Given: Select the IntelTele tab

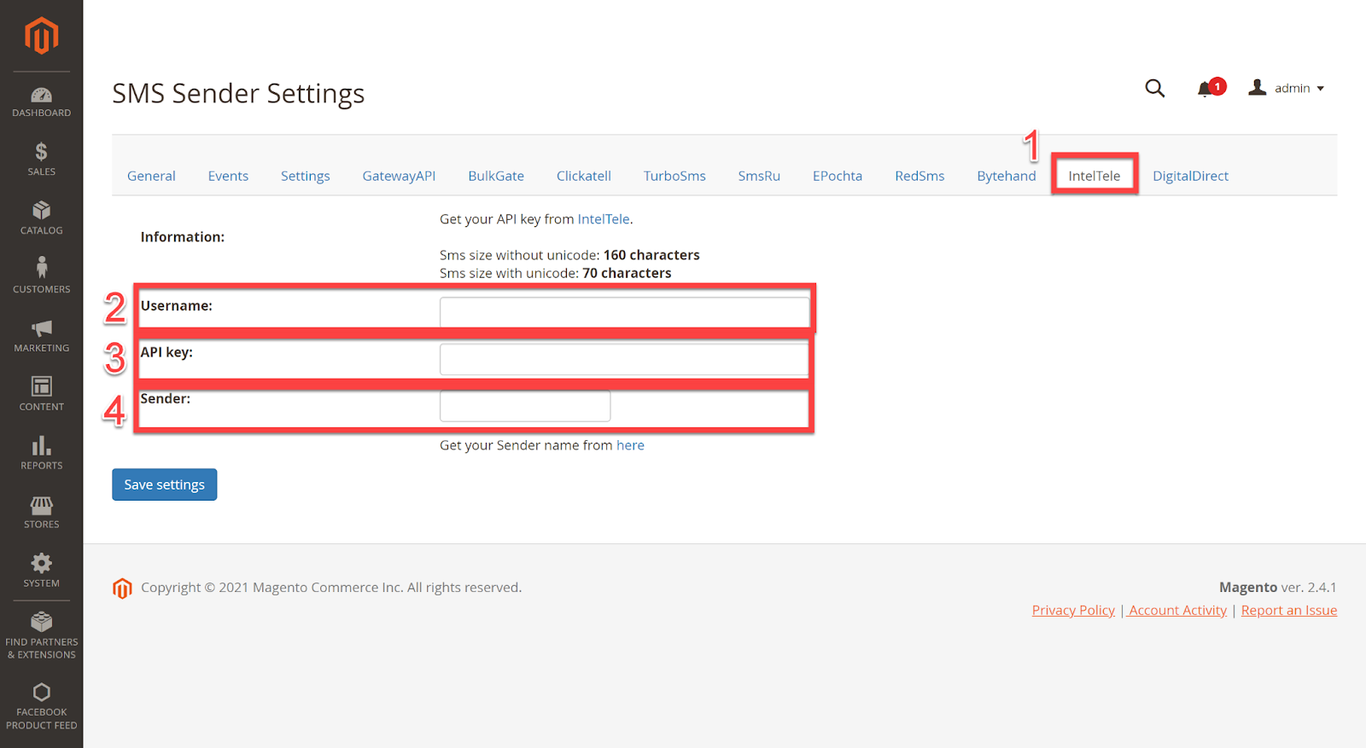Looking at the screenshot, I should pyautogui.click(x=1094, y=176).
